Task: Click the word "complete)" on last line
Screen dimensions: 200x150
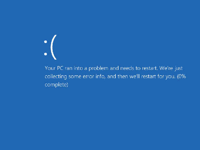Action: coord(56,85)
